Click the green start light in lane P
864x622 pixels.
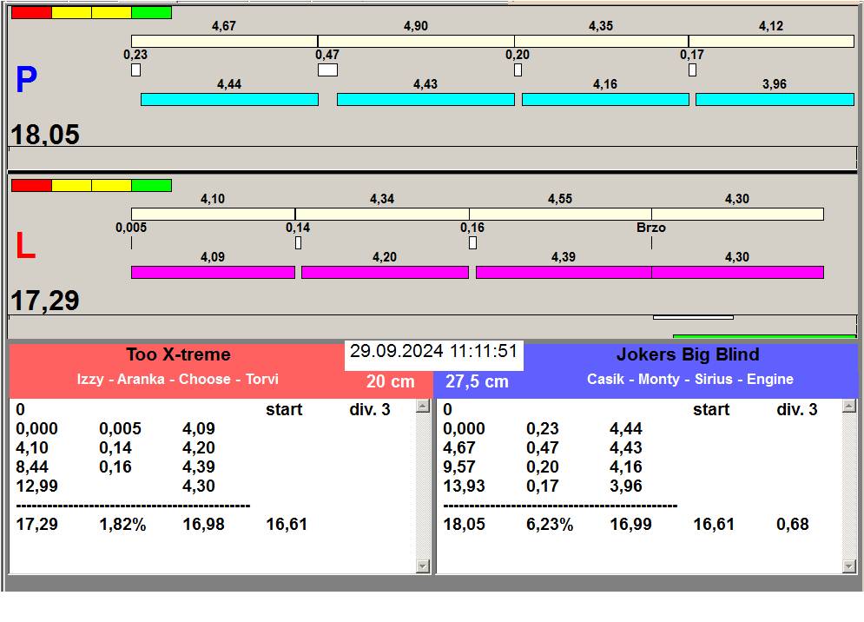(151, 13)
